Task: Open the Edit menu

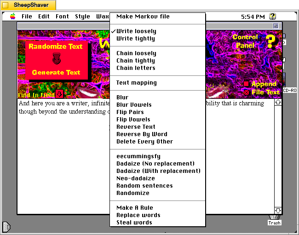Action: click(44, 17)
